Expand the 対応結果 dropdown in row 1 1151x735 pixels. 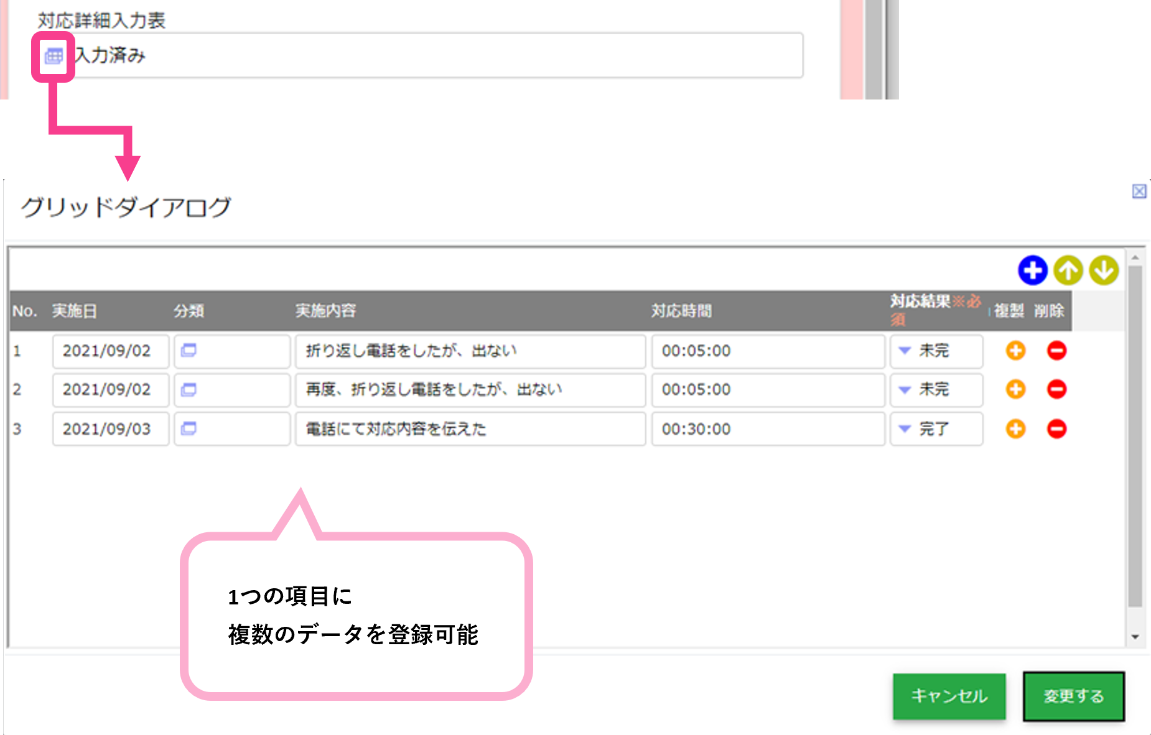(936, 351)
